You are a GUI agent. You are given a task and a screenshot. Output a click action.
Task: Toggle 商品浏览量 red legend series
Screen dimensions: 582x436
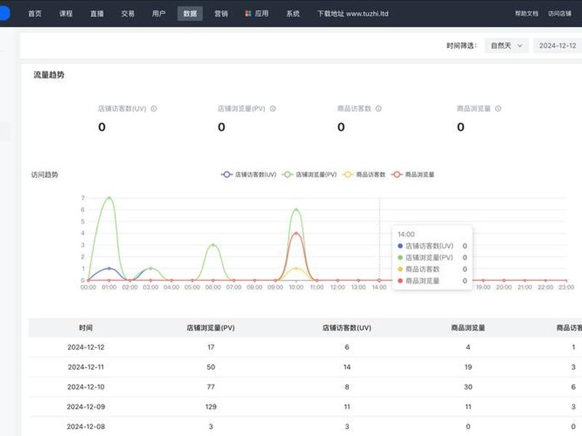point(413,174)
